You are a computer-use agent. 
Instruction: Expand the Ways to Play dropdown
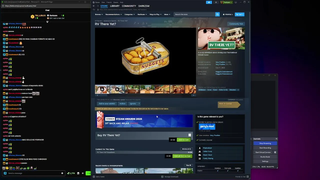[155, 14]
